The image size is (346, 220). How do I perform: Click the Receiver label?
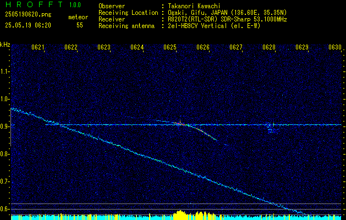point(112,19)
